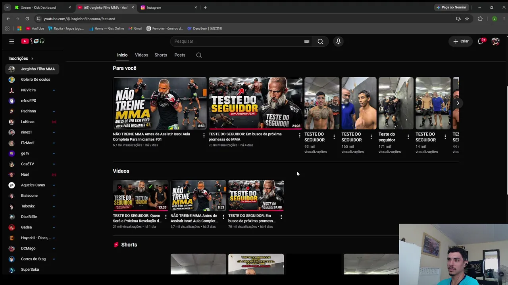The image size is (508, 285).
Task: Switch to Stream - Kick Dashboard tab
Action: tap(42, 8)
